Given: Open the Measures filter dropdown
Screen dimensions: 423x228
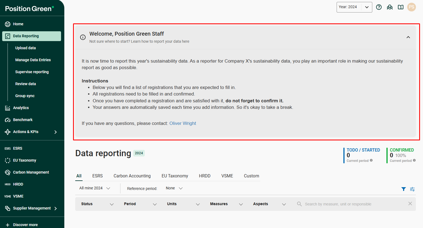Looking at the screenshot, I should click(226, 204).
